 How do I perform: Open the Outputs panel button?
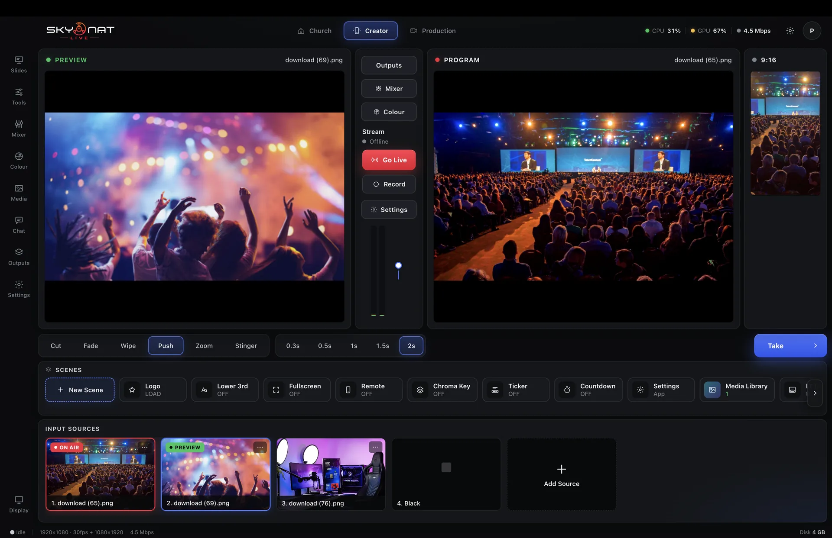pos(389,65)
